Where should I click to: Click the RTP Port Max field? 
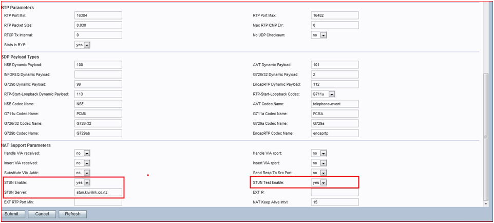[334, 15]
